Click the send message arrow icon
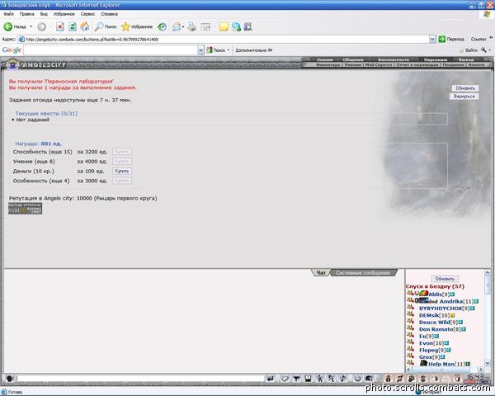Screen dimensions: 495x396 click(271, 378)
